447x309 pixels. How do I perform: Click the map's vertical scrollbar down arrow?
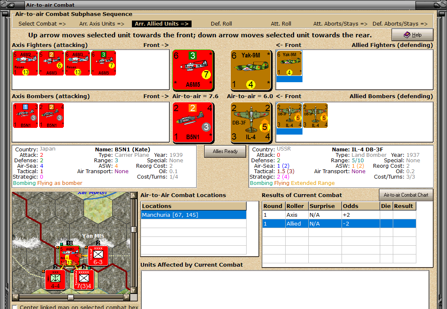pyautogui.click(x=134, y=291)
